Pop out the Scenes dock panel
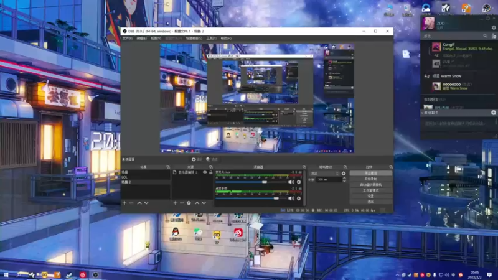Viewport: 498px width, 280px height. click(x=168, y=167)
